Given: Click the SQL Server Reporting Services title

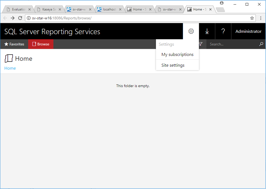Looking at the screenshot, I should (52, 32).
